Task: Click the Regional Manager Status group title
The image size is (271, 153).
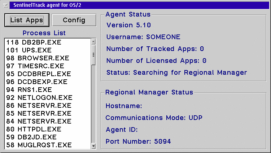Action: [149, 92]
